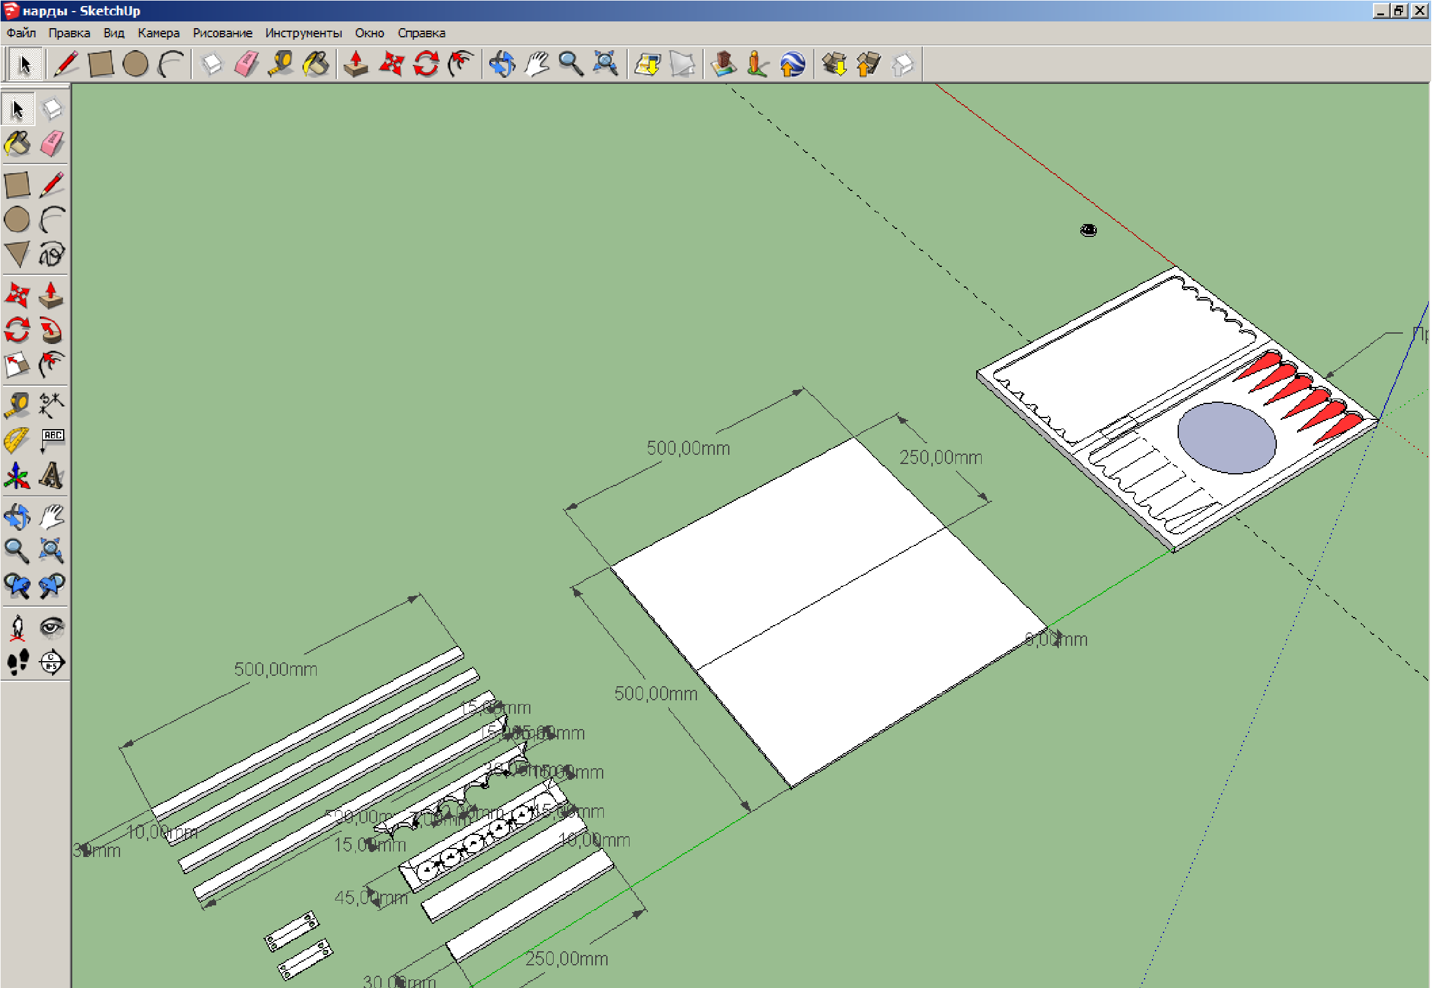Click Next view icon in the left palette

pos(52,586)
